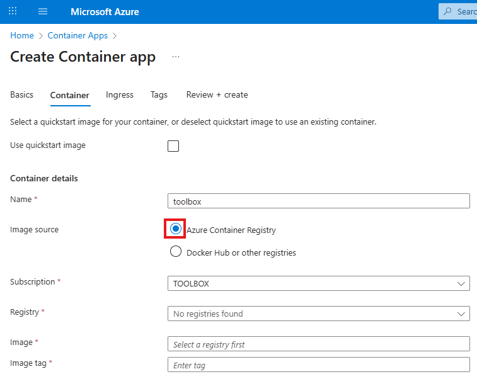
Task: Select Docker Hub or other registries
Action: click(x=176, y=252)
